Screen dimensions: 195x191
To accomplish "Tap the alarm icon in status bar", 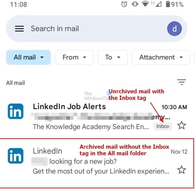I will 124,4.
